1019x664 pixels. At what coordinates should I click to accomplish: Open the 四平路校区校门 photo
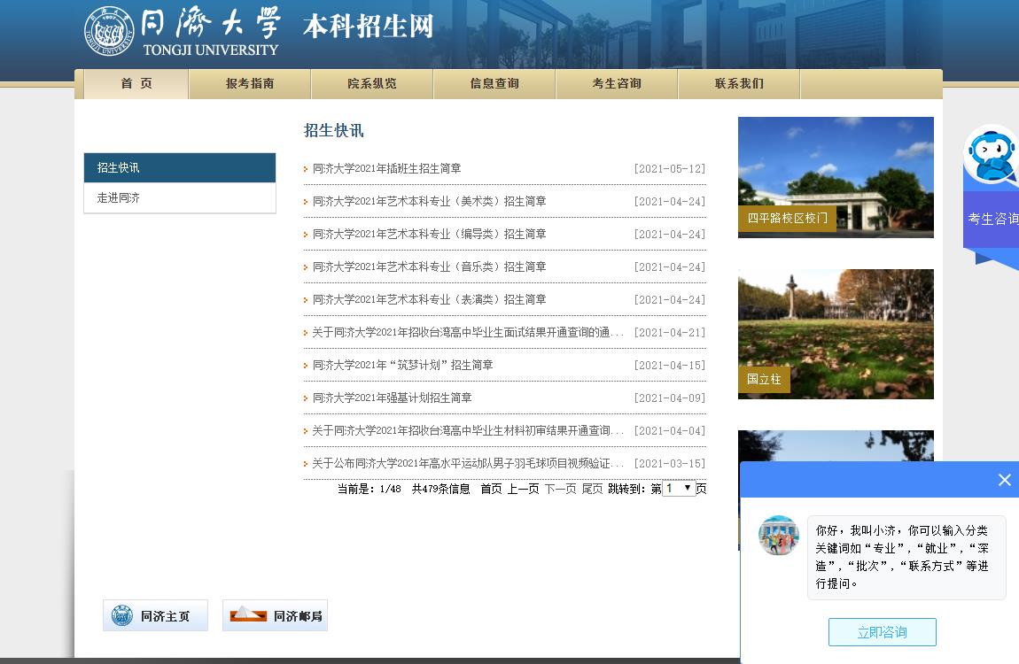click(836, 177)
